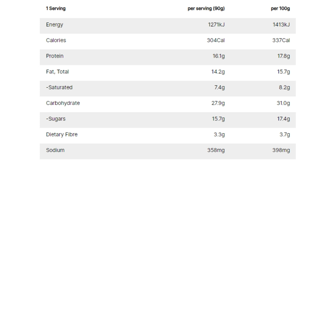The image size is (336, 336).
Task: Click the 14.2g total fat value
Action: click(218, 72)
